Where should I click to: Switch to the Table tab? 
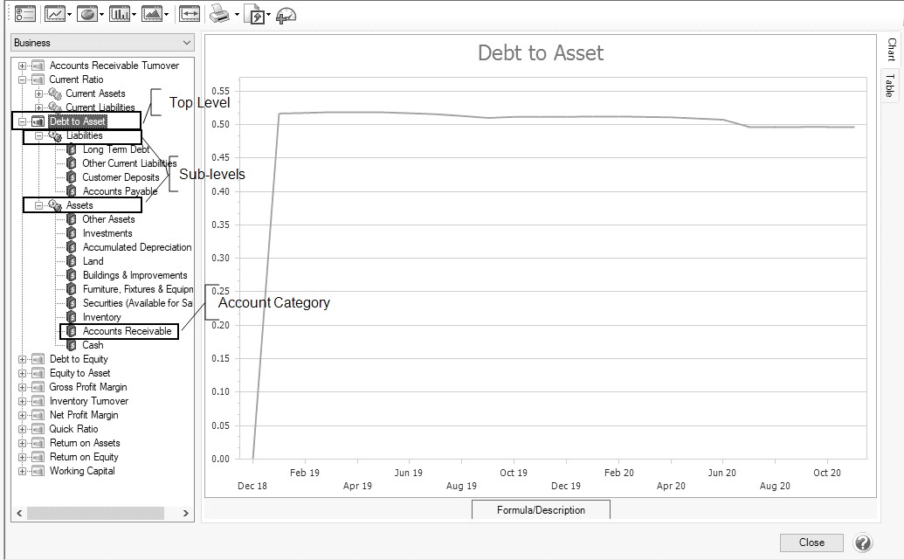tap(890, 86)
